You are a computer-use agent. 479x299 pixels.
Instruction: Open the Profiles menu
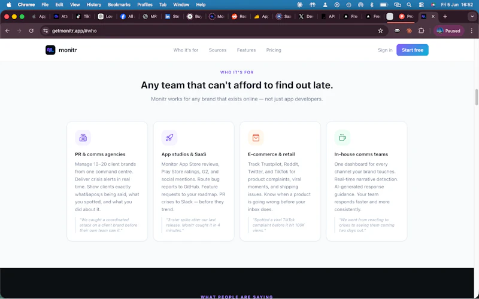pyautogui.click(x=145, y=5)
